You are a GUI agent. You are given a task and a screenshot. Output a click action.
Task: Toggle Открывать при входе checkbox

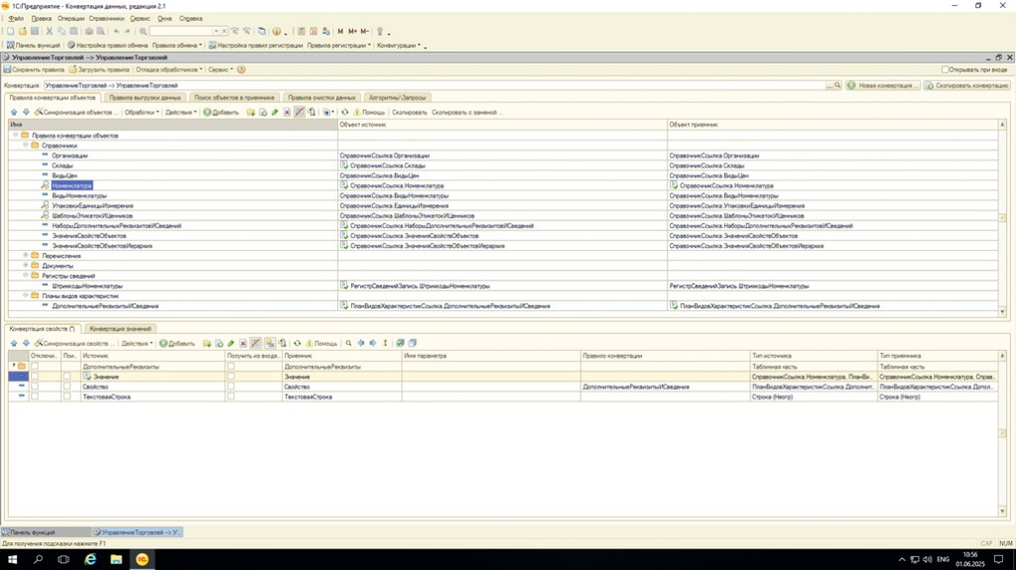tap(945, 69)
